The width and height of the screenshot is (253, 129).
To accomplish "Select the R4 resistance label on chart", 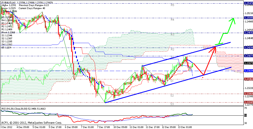I will tap(173, 19).
